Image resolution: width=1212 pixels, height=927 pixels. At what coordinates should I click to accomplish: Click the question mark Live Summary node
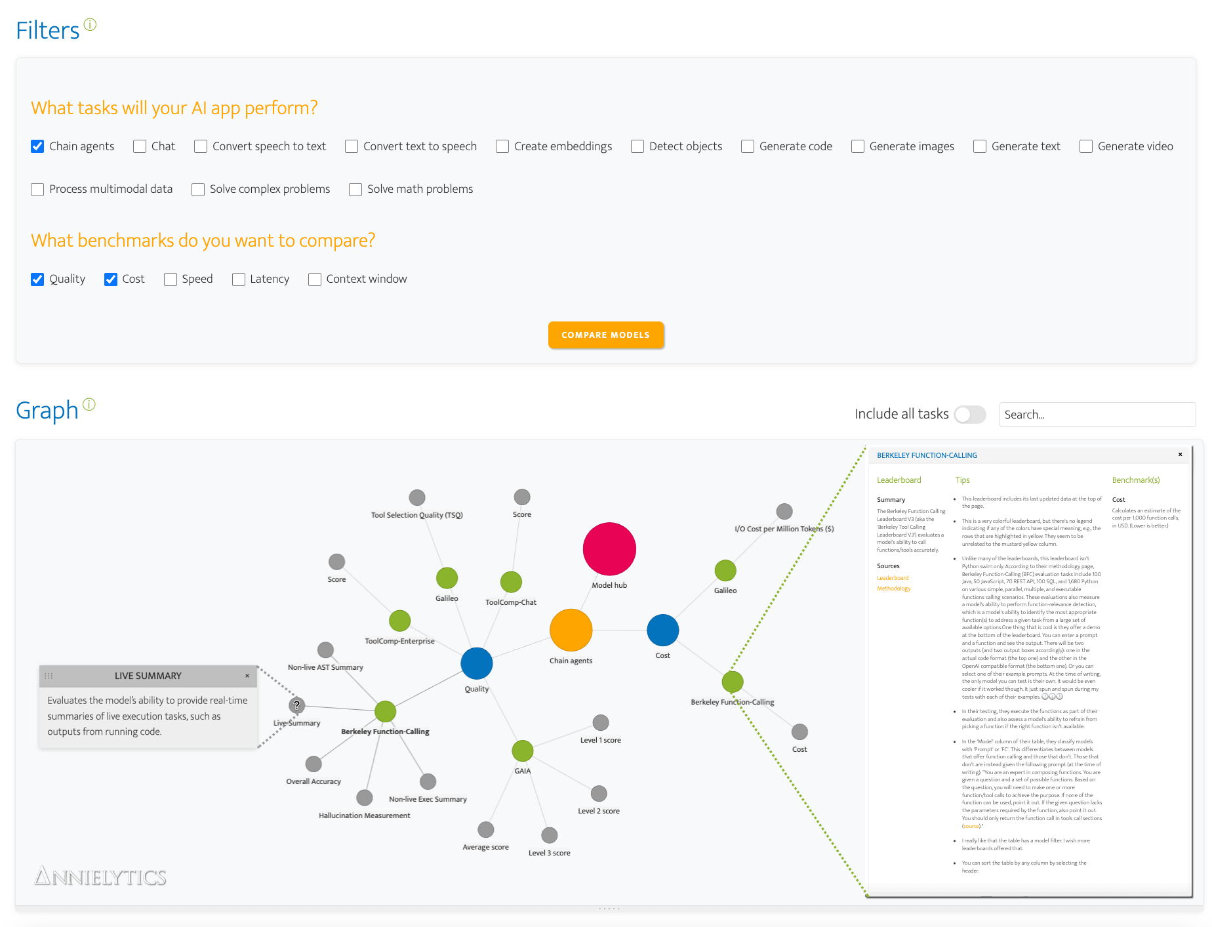tap(296, 705)
